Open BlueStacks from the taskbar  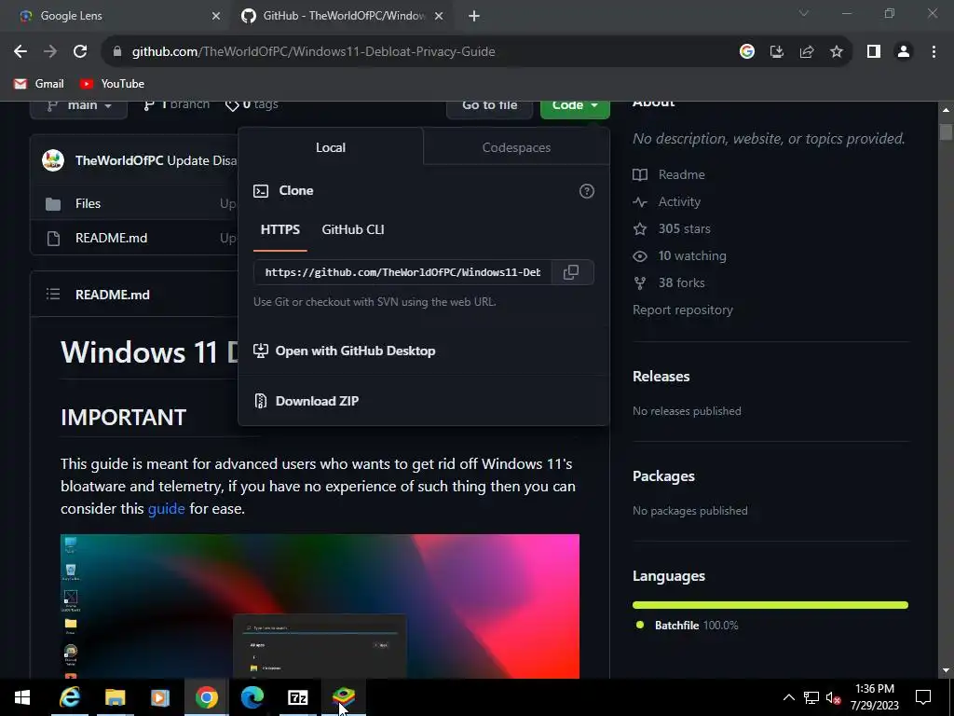[343, 697]
